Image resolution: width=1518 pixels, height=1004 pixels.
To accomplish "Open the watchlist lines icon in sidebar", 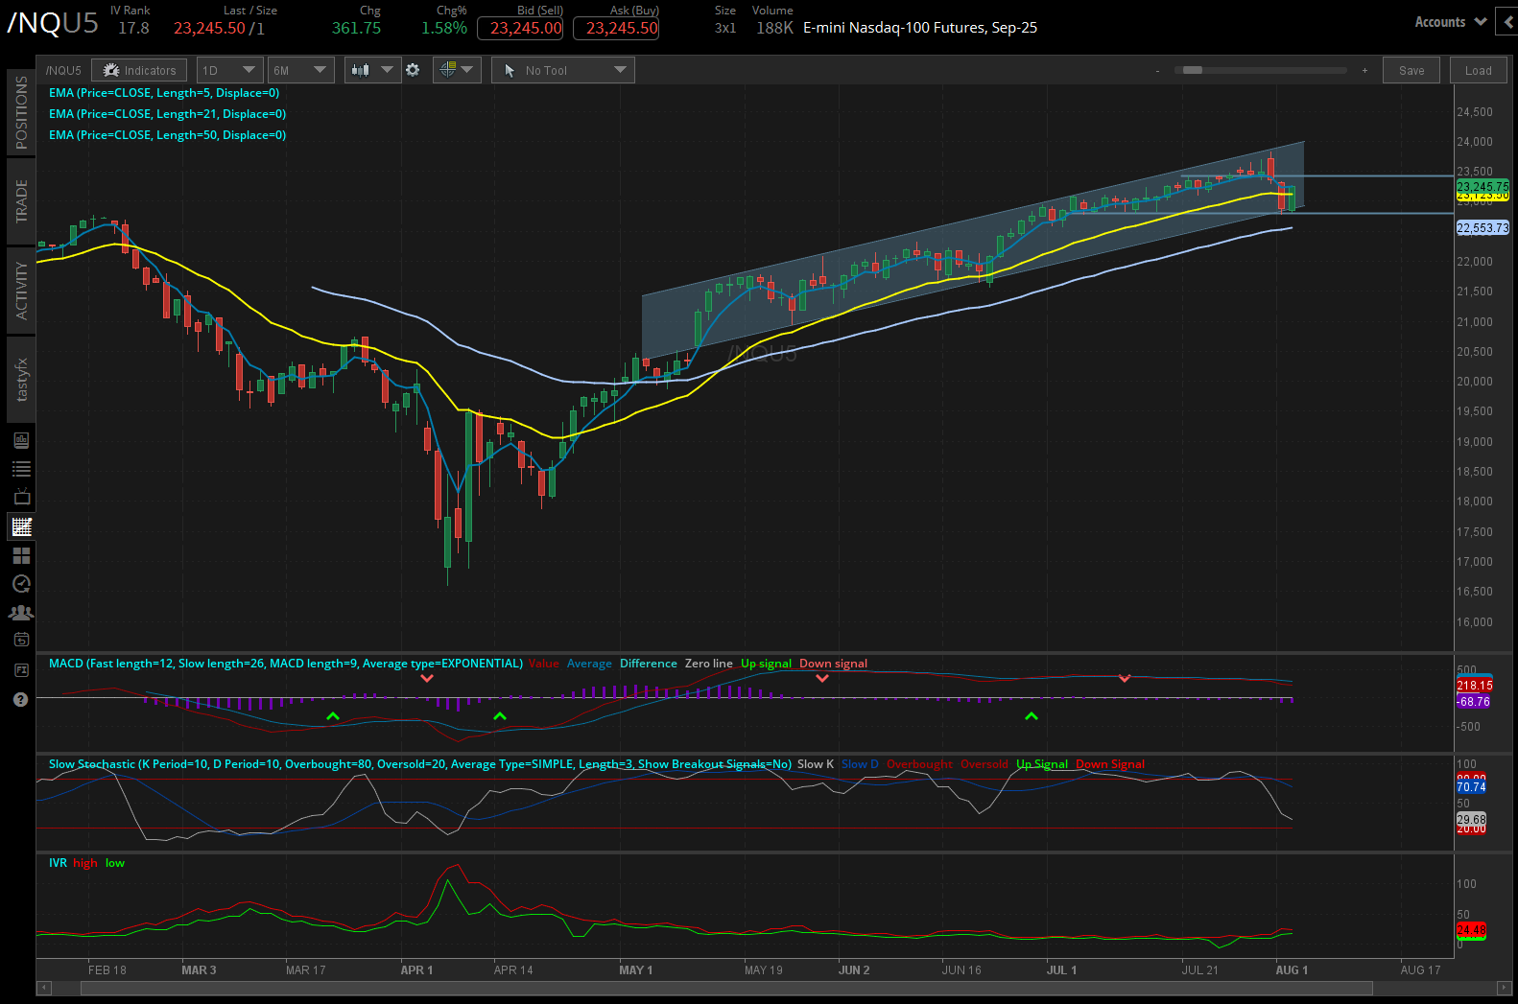I will coord(21,469).
